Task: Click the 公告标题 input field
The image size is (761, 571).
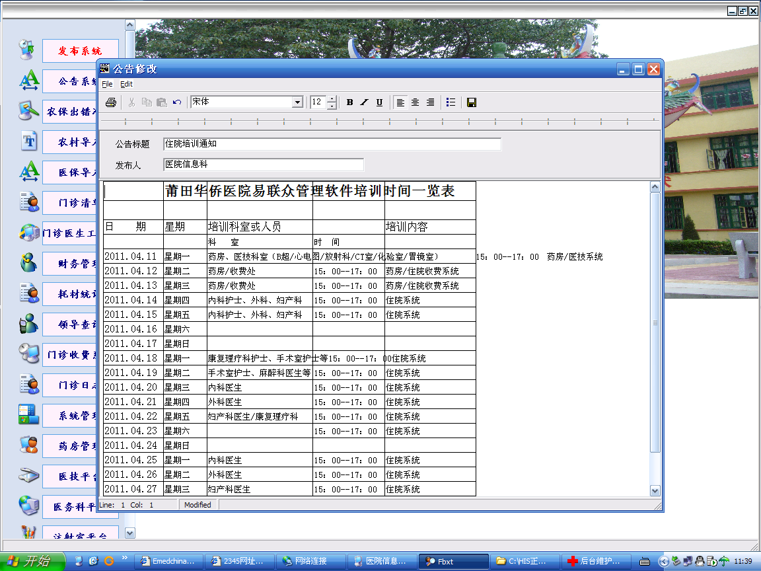Action: [x=332, y=143]
